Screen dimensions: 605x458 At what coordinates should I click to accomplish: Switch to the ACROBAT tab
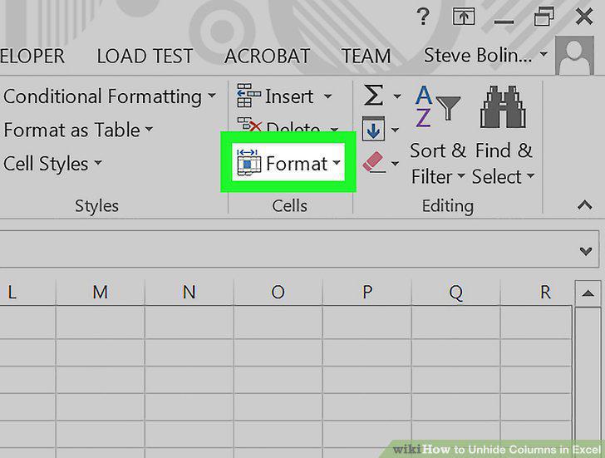267,56
